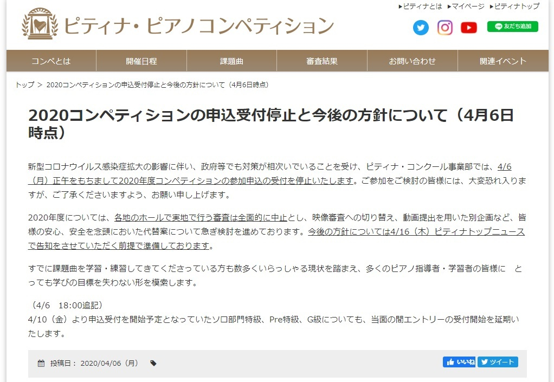Screen dimensions: 554x382
Task: Click the （4/6 18:00追記） note text
Action: [x=67, y=306]
